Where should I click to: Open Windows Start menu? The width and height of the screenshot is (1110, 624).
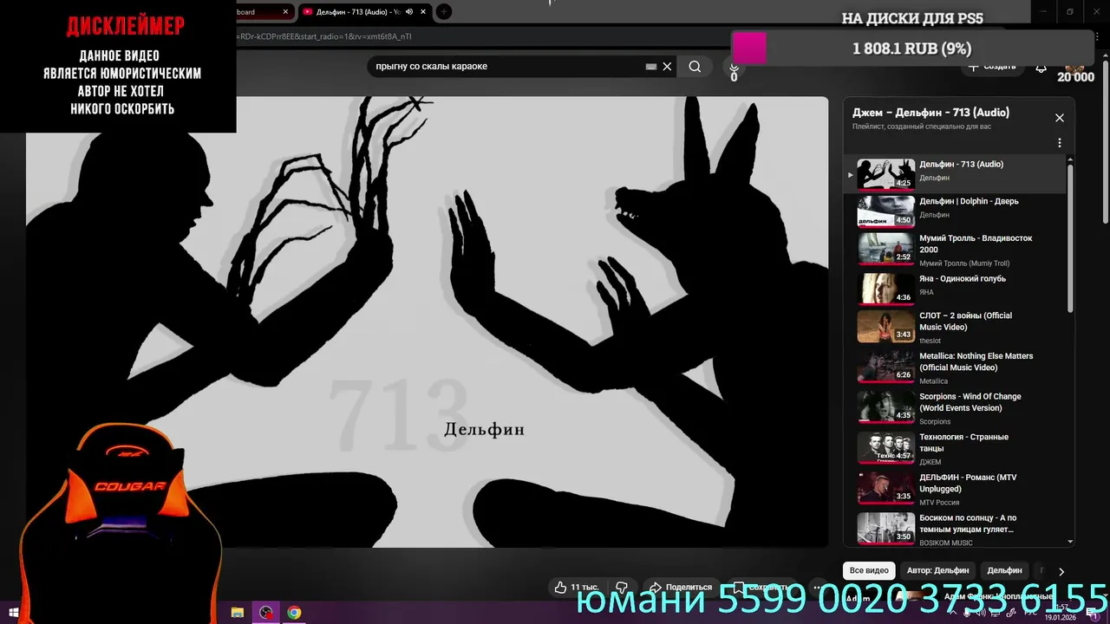pos(14,613)
